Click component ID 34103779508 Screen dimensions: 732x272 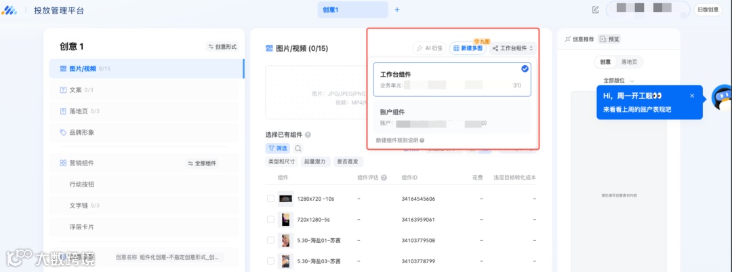(418, 241)
